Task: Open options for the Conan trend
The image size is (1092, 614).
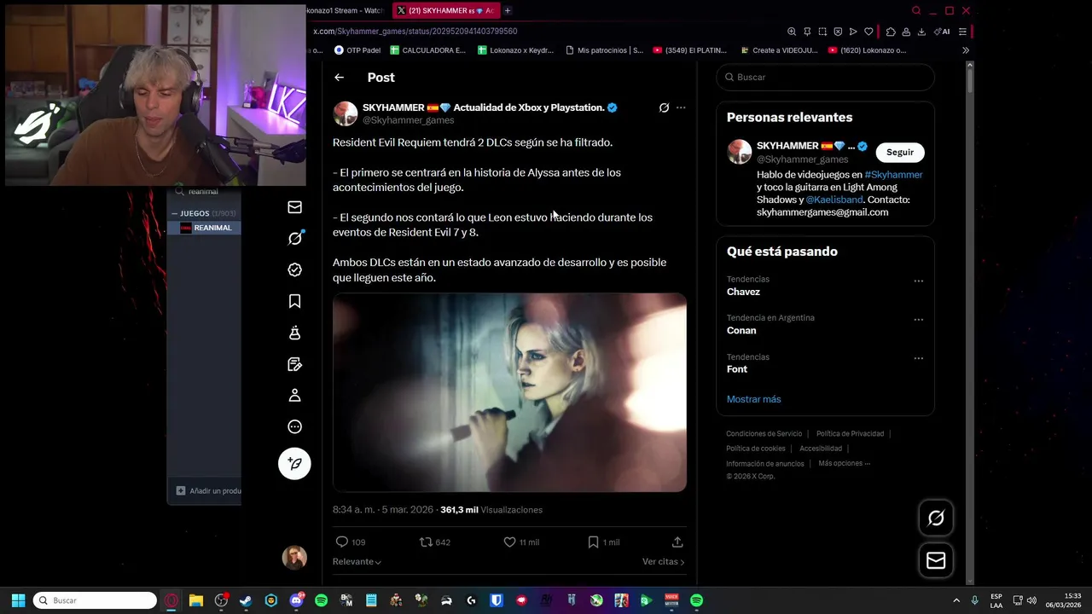Action: [x=919, y=320]
